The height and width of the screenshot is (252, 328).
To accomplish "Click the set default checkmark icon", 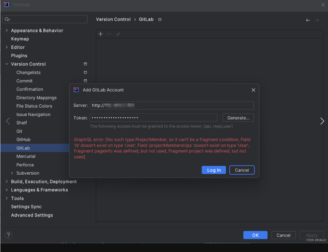I will 118,34.
